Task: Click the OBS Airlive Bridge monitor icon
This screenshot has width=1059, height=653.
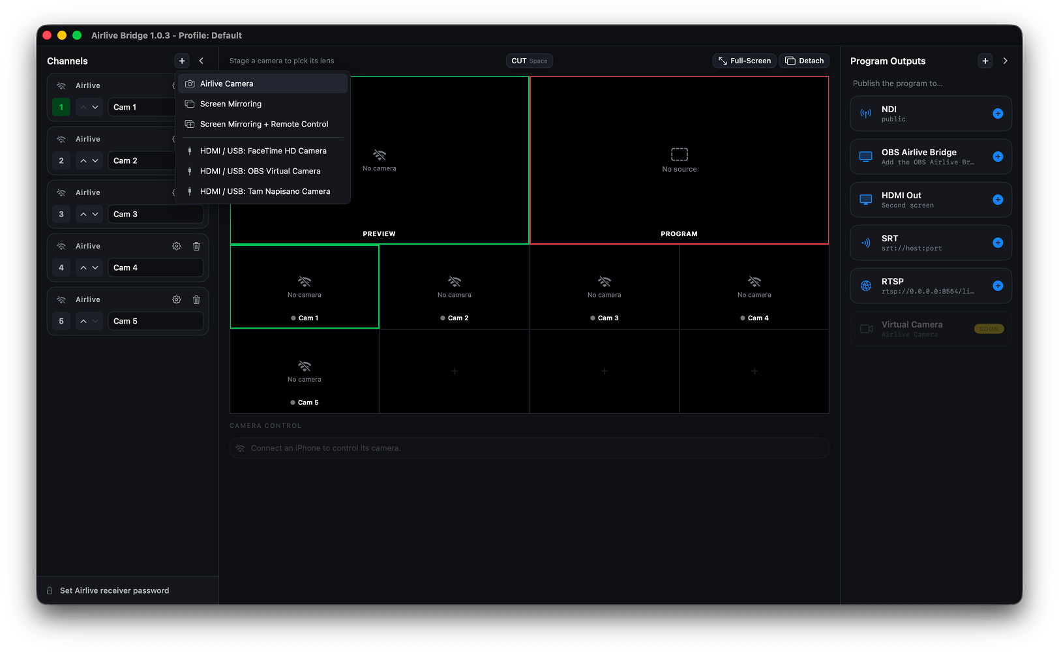Action: (x=866, y=157)
